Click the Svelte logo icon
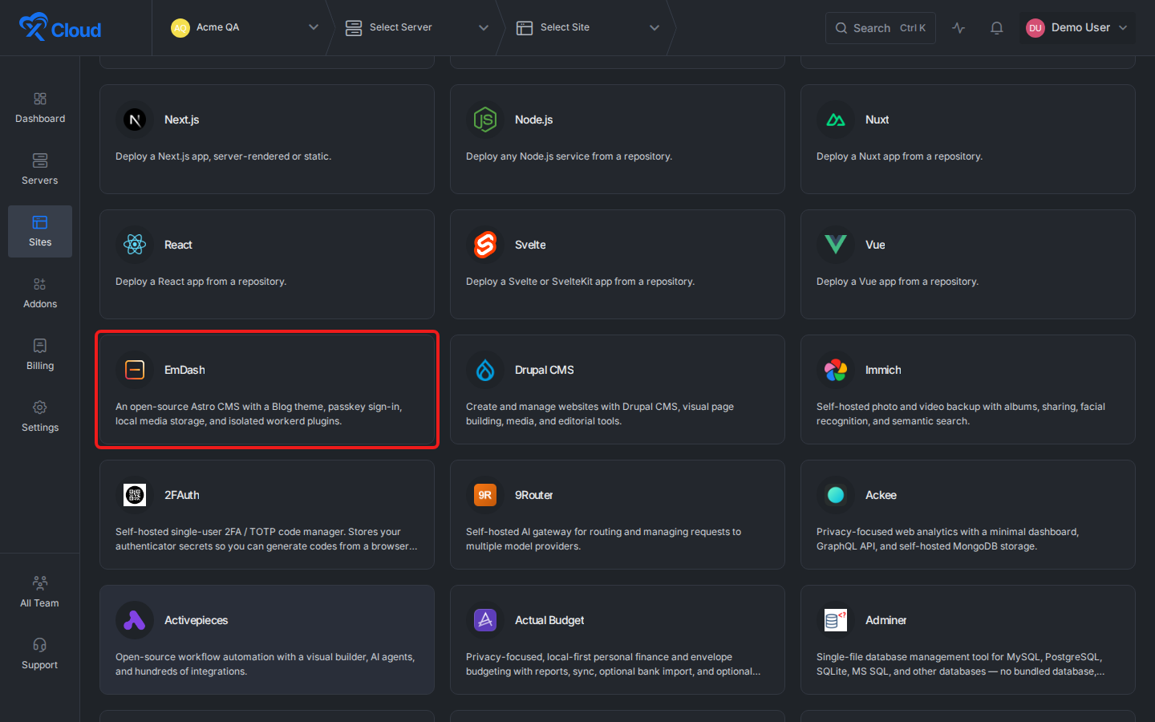The width and height of the screenshot is (1155, 722). click(485, 245)
